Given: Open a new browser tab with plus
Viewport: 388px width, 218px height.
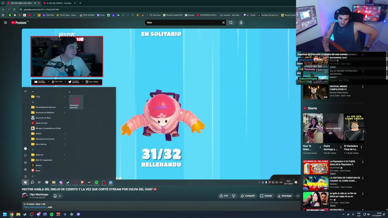Looking at the screenshot, I should [80, 3].
